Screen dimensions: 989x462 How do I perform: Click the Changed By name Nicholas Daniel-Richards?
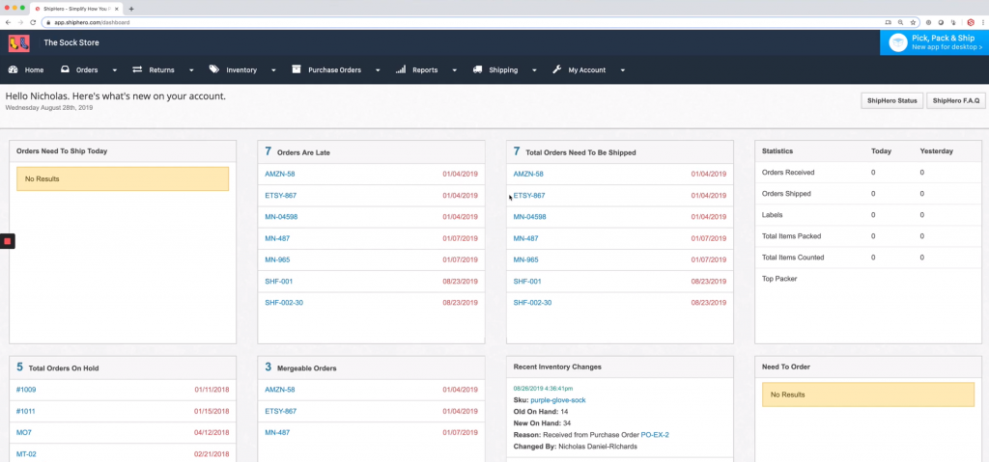[x=598, y=447]
